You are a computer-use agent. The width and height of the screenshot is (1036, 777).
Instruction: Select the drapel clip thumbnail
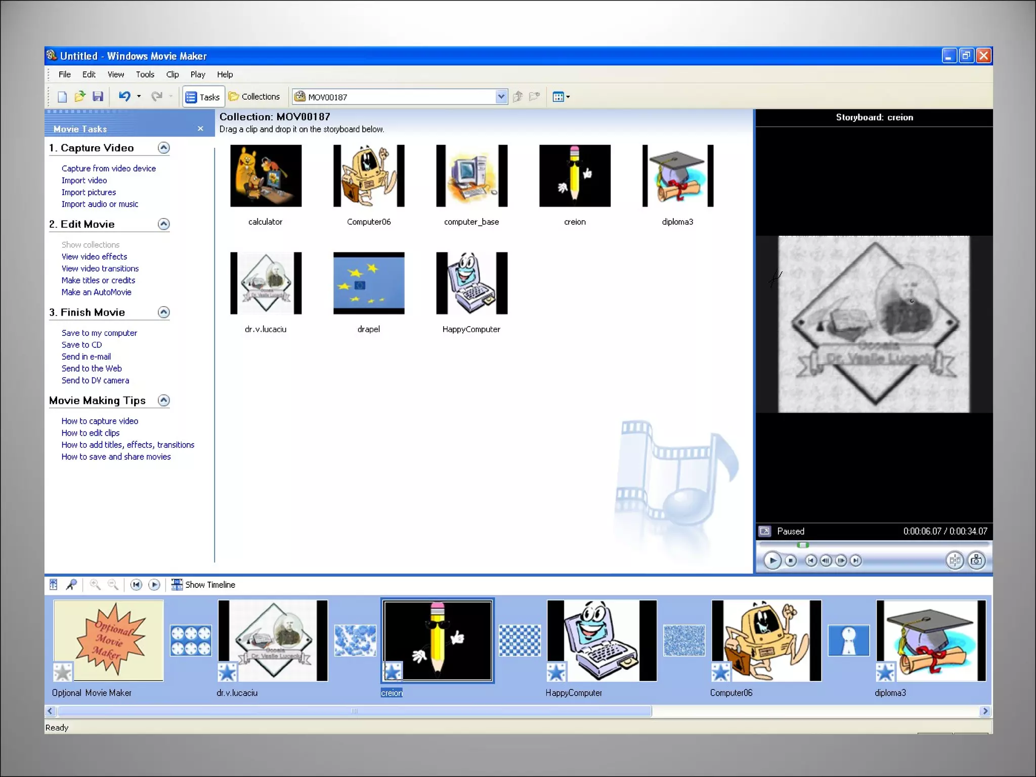click(368, 283)
